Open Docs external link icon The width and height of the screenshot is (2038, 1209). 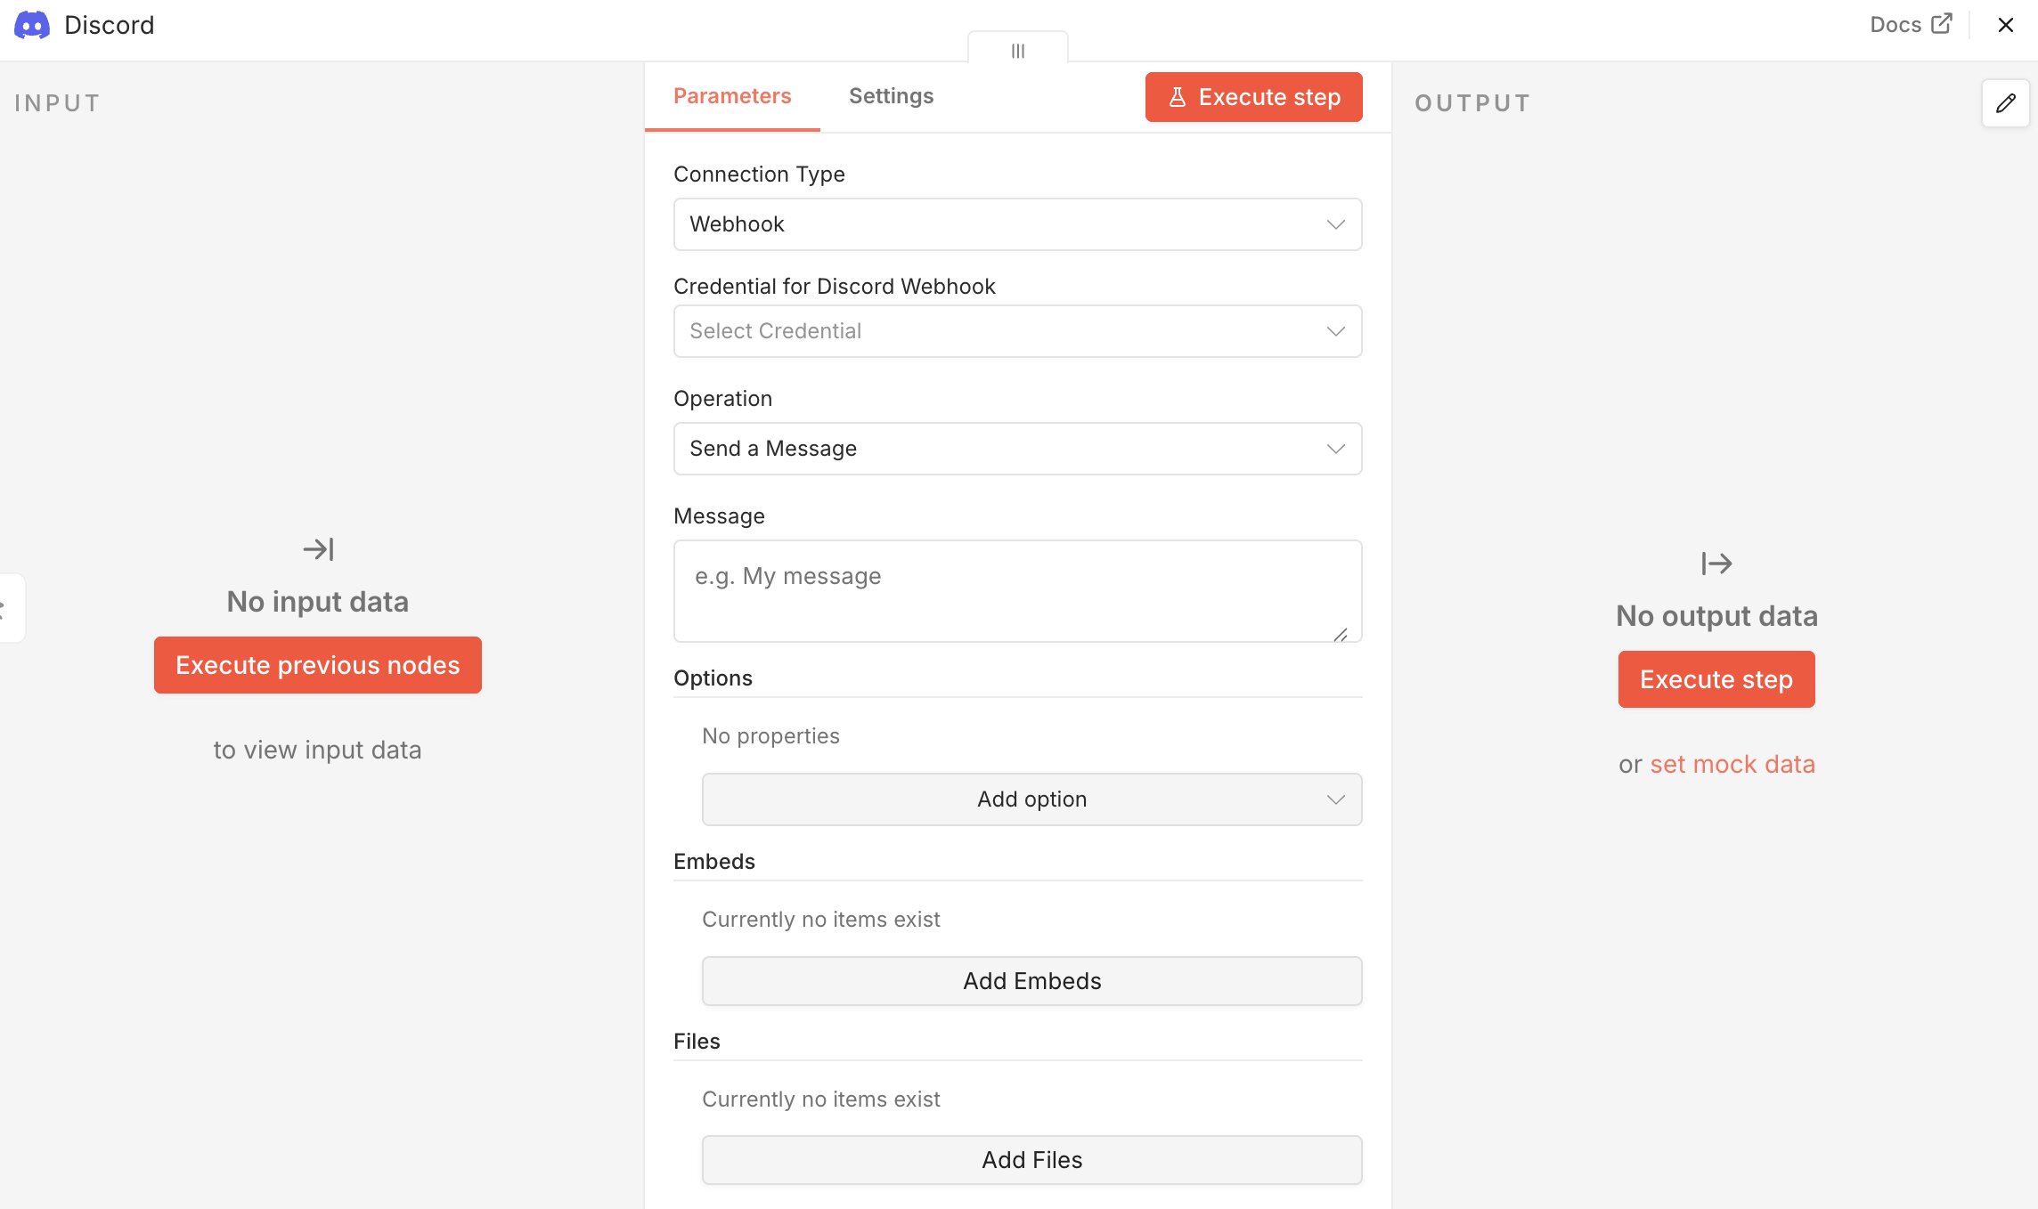click(1942, 24)
